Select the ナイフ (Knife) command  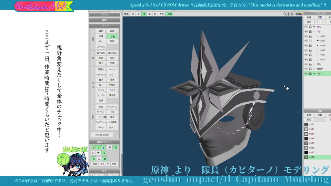[x=112, y=90]
